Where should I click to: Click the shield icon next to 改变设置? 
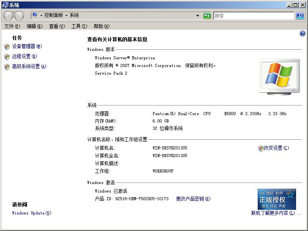(x=261, y=149)
